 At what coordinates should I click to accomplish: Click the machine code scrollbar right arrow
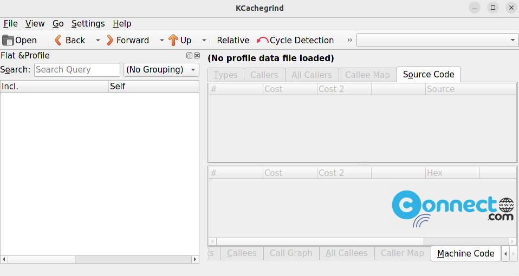512,241
